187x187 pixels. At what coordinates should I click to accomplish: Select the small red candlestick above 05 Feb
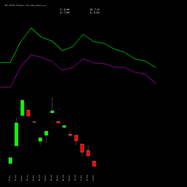tap(58, 122)
